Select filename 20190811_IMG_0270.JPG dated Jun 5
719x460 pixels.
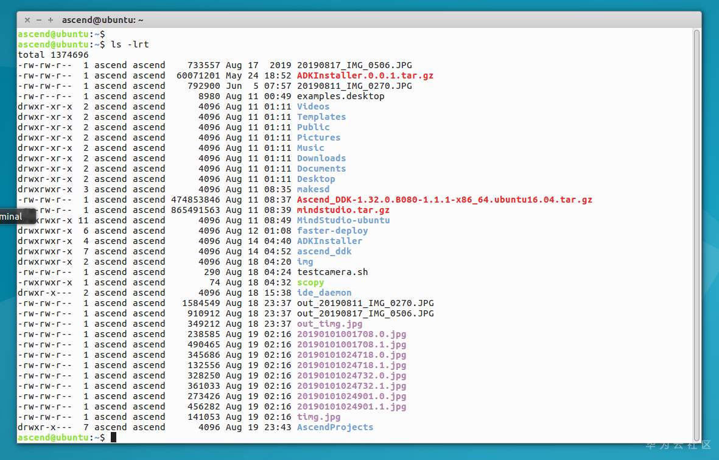354,86
